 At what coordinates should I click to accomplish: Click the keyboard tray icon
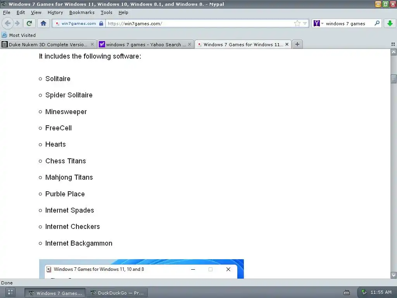click(x=347, y=293)
